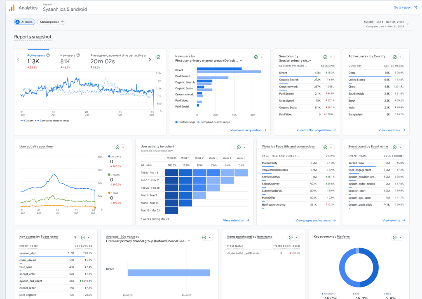Click View countries link

tap(392, 130)
